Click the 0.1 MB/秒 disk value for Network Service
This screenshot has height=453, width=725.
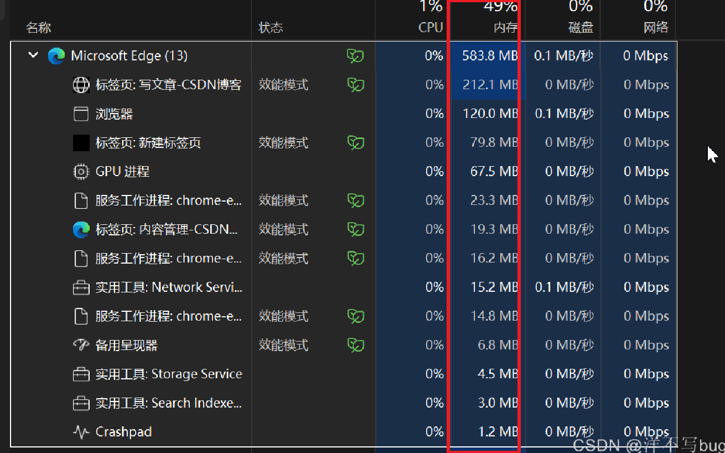pyautogui.click(x=564, y=287)
